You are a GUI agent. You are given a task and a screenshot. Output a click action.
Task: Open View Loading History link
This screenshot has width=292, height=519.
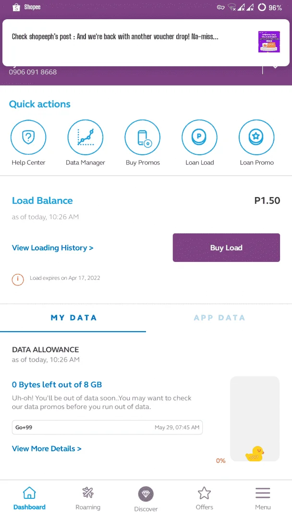(x=52, y=248)
